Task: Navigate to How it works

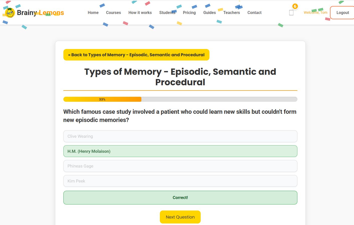Action: (x=140, y=13)
